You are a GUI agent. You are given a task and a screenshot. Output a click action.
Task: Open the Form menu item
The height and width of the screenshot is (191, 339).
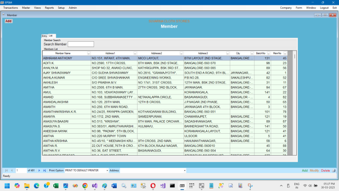[299, 8]
